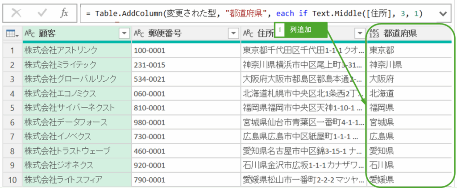Expand the formula bar with the chevron

[443, 14]
